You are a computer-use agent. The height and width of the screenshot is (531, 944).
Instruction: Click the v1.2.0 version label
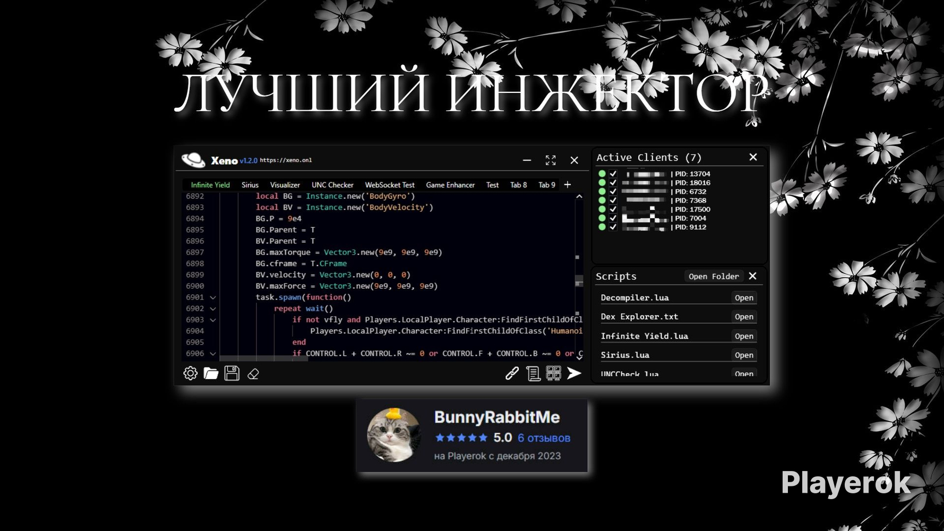click(248, 160)
